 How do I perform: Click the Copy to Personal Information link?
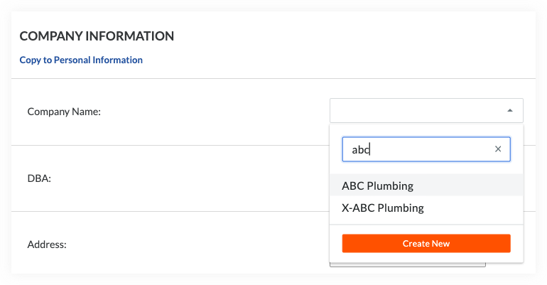tap(81, 60)
